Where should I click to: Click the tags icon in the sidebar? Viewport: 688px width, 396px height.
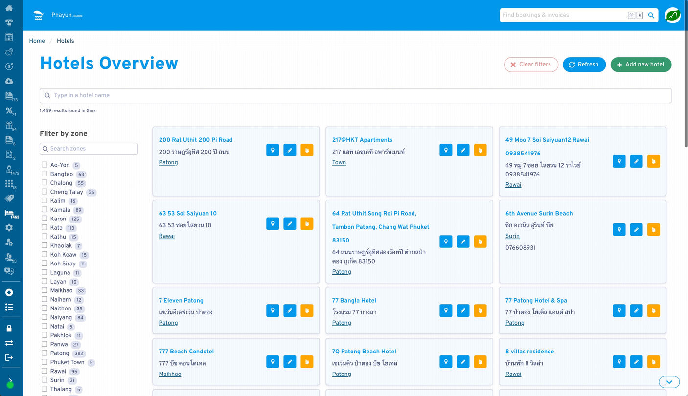pos(10,198)
